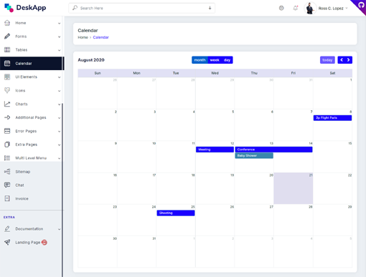Click the Charts line graph icon
366x277 pixels.
click(7, 104)
